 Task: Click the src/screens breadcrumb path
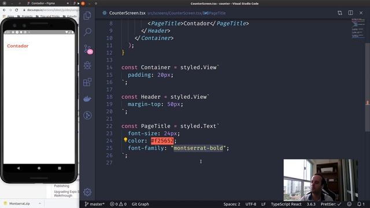pyautogui.click(x=157, y=13)
